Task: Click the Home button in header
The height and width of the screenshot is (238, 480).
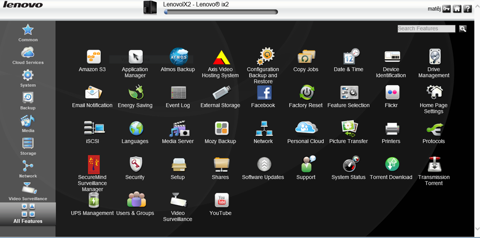Action: click(457, 9)
